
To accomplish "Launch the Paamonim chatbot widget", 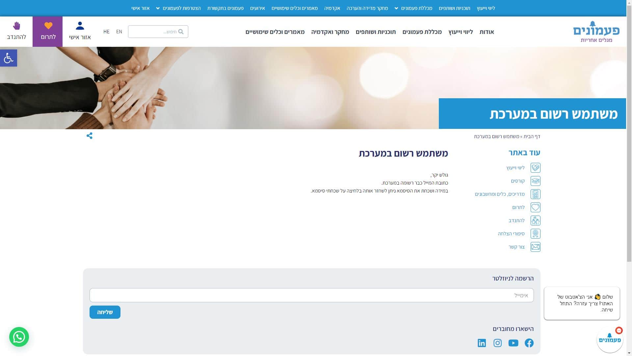I will pos(609,340).
